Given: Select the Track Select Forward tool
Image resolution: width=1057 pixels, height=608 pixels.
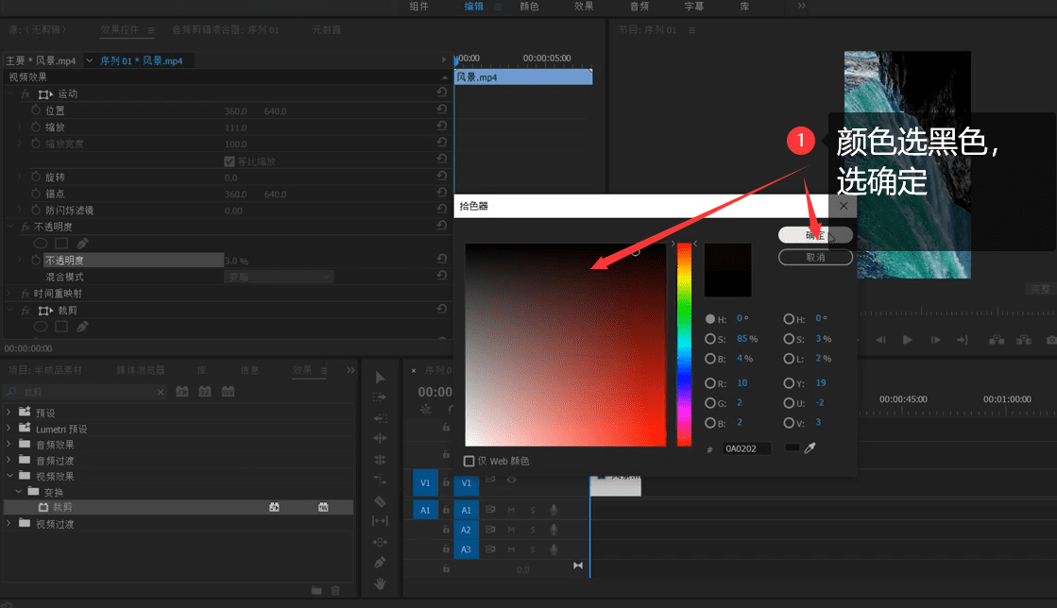Looking at the screenshot, I should 380,397.
